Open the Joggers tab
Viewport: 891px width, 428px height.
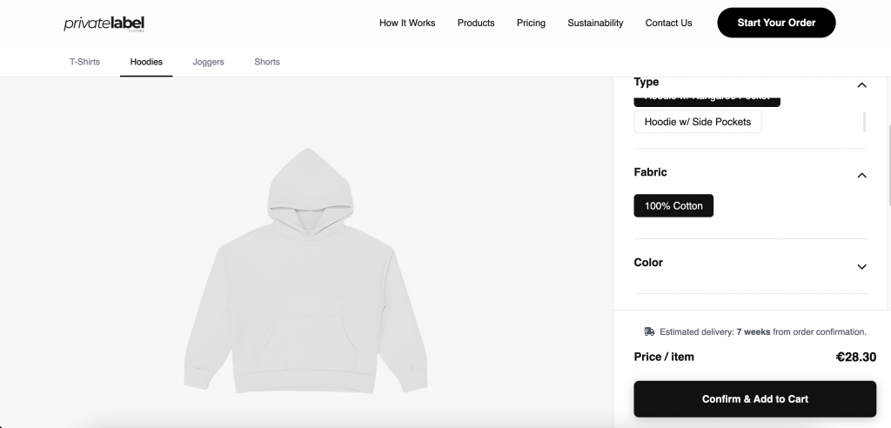pos(209,62)
